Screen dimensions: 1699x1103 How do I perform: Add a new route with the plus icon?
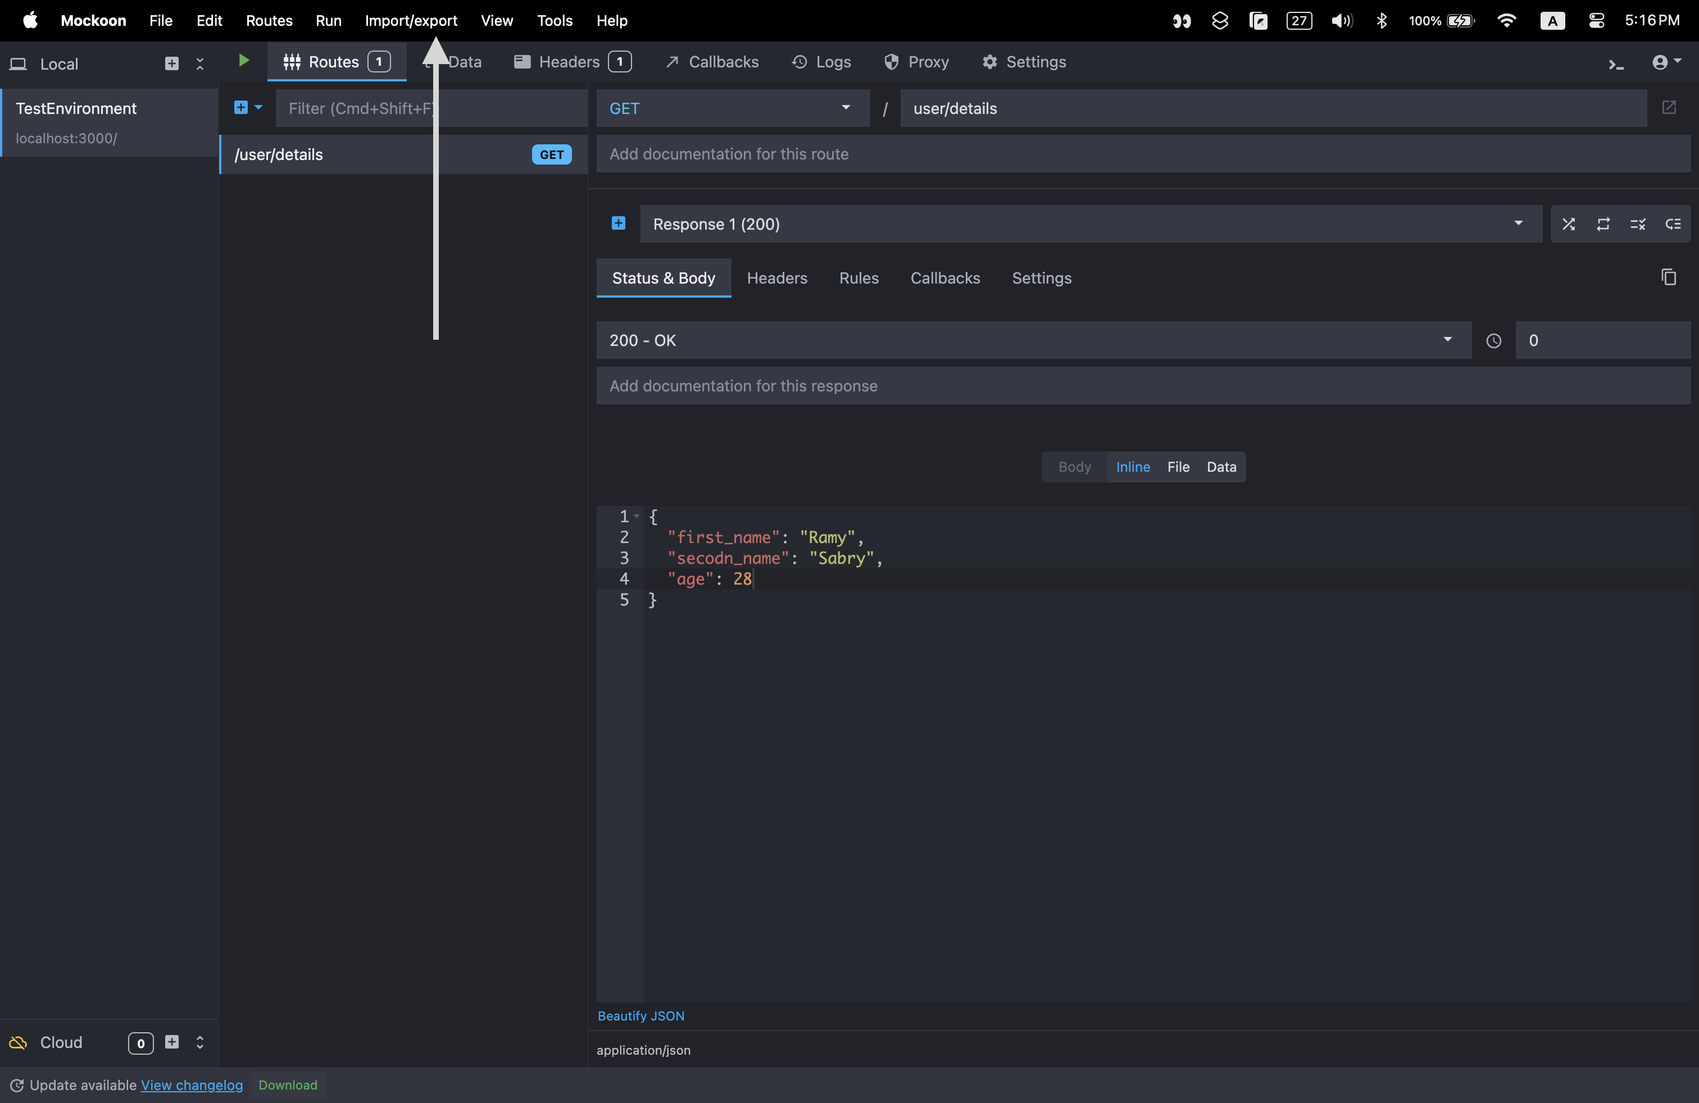tap(240, 108)
